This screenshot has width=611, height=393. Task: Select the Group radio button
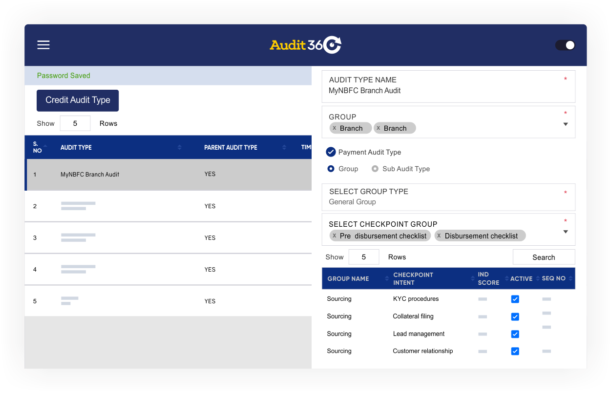331,169
